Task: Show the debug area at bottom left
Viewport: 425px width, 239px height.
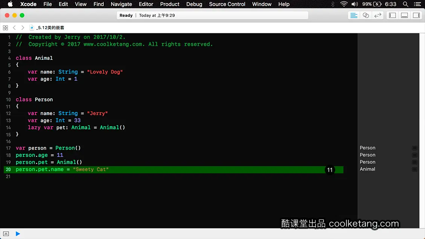Action: [x=6, y=234]
